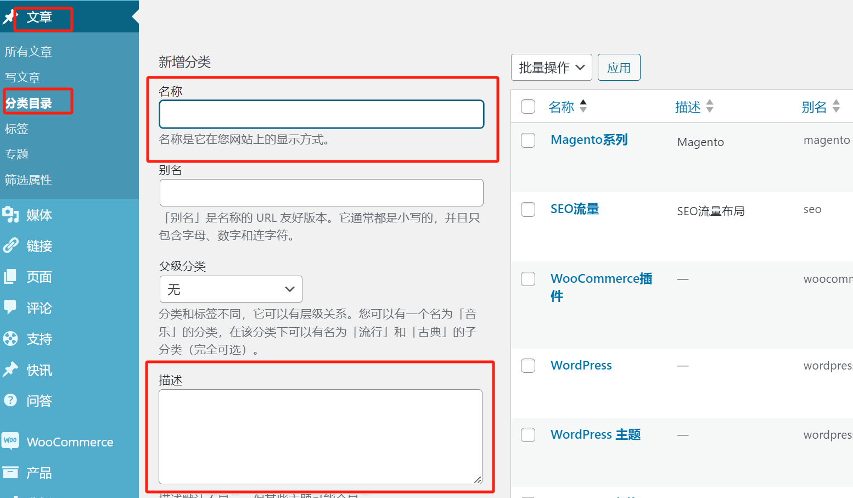Viewport: 853px width, 498px height.
Task: Click into the 名称 input field
Action: click(321, 114)
